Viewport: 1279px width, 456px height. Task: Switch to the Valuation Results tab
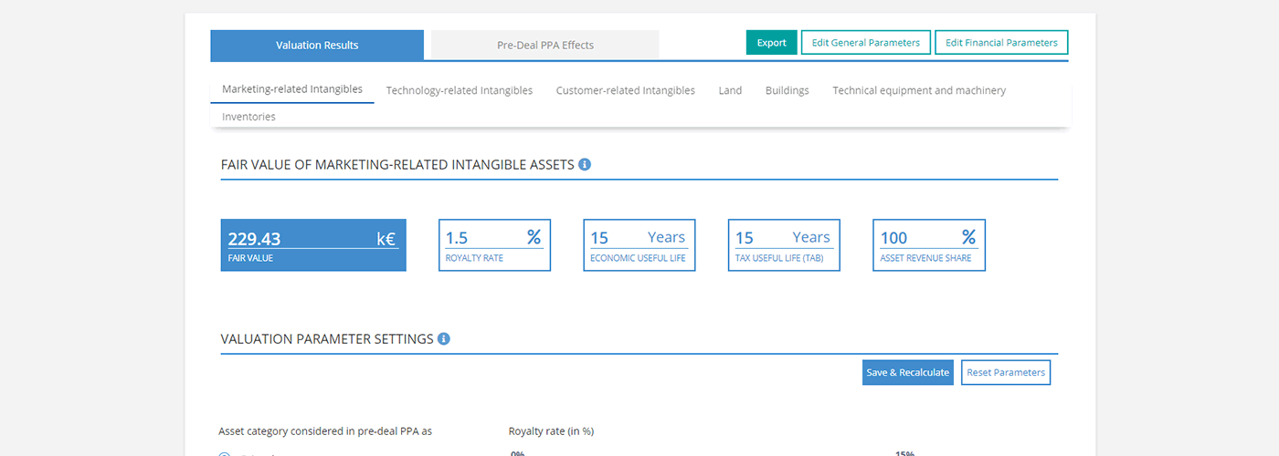tap(317, 45)
